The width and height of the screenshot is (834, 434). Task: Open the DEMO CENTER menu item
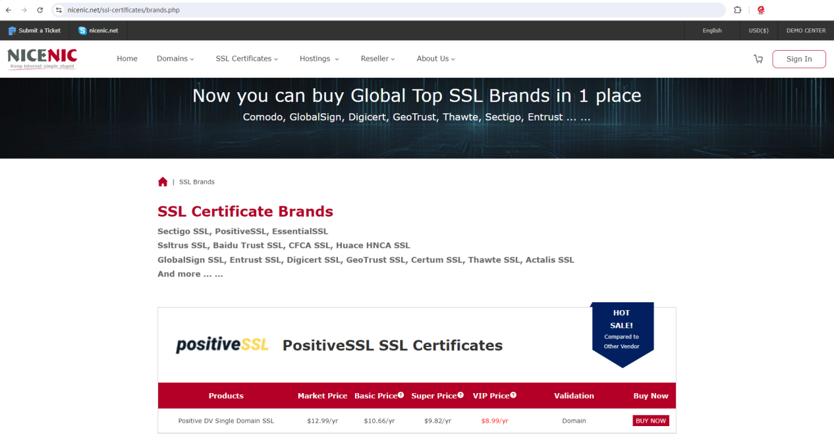(805, 30)
